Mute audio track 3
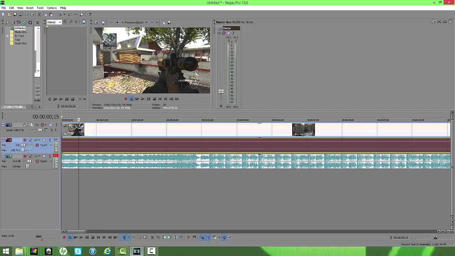Image resolution: width=455 pixels, height=256 pixels. coord(44,156)
